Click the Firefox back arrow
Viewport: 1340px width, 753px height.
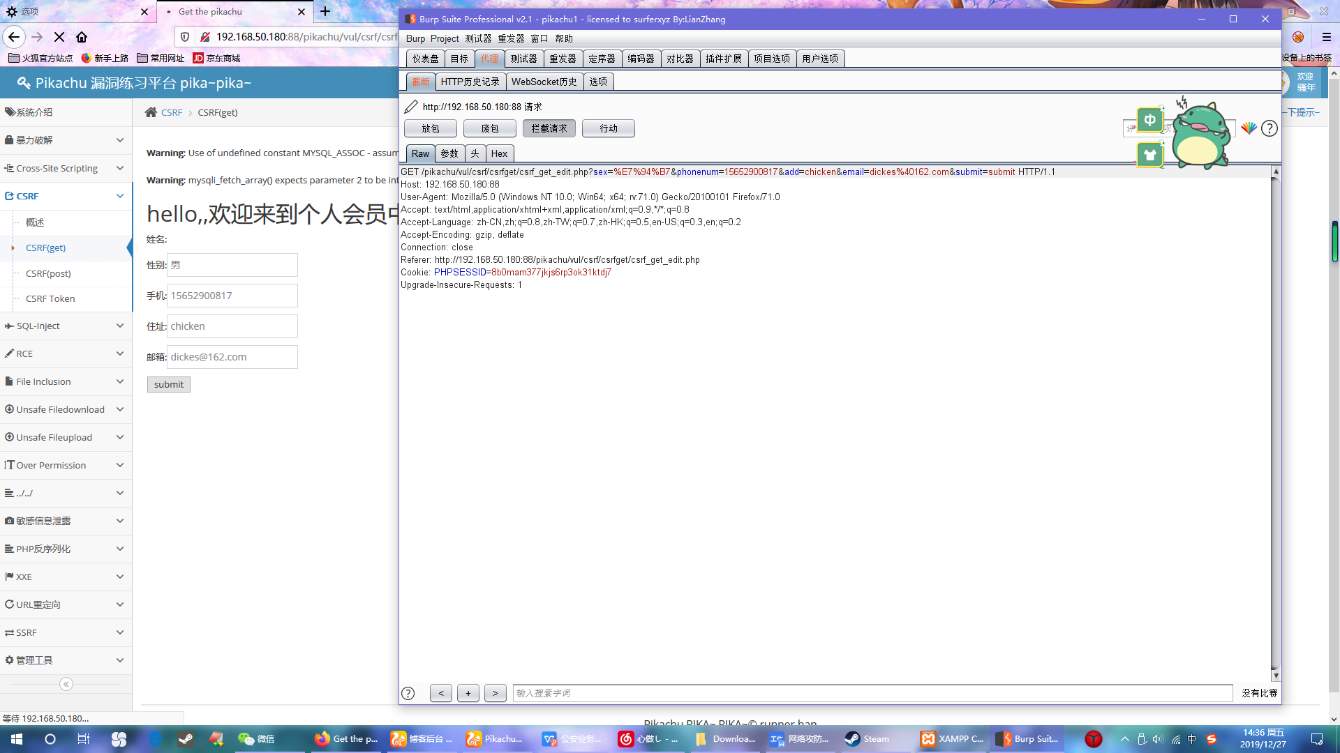point(14,37)
